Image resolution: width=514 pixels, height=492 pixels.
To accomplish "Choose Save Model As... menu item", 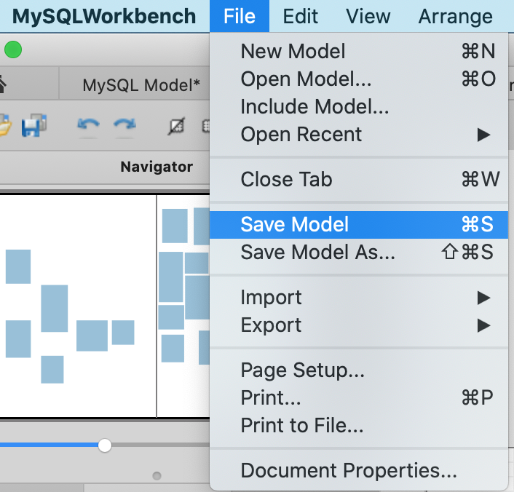I will tap(359, 252).
